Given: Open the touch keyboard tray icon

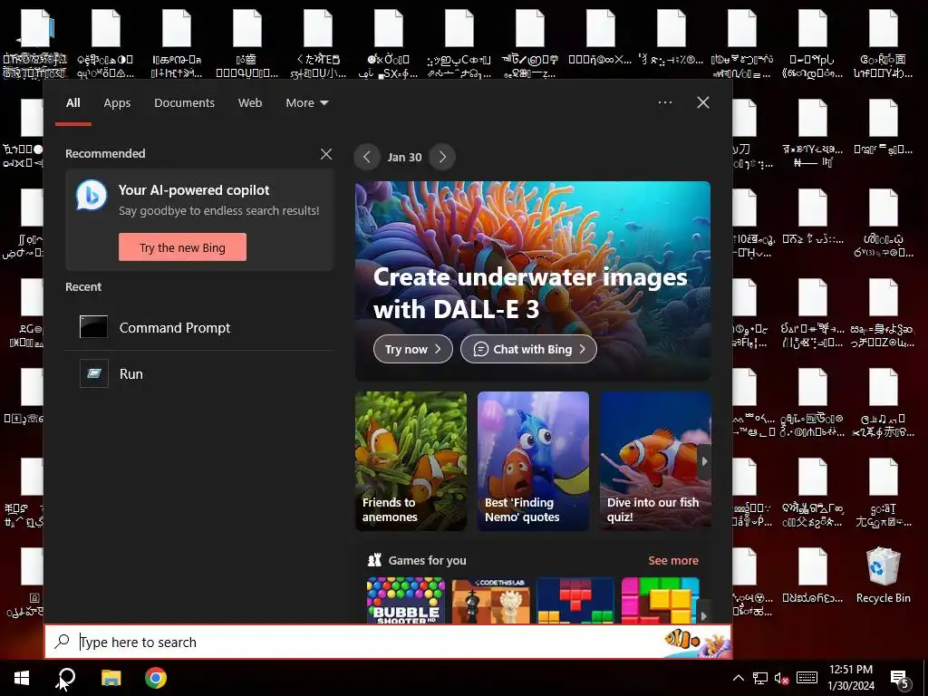Looking at the screenshot, I should pyautogui.click(x=807, y=678).
